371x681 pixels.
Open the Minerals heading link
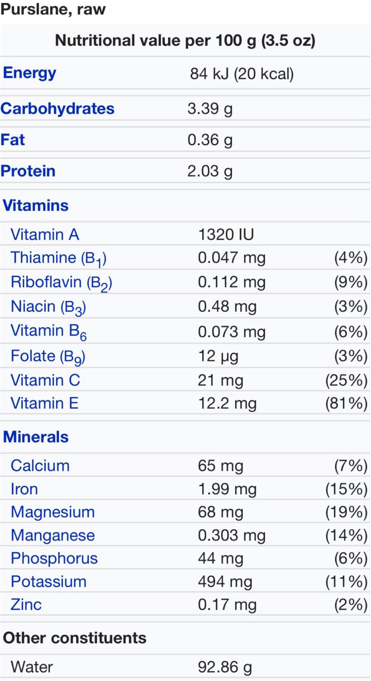[36, 437]
